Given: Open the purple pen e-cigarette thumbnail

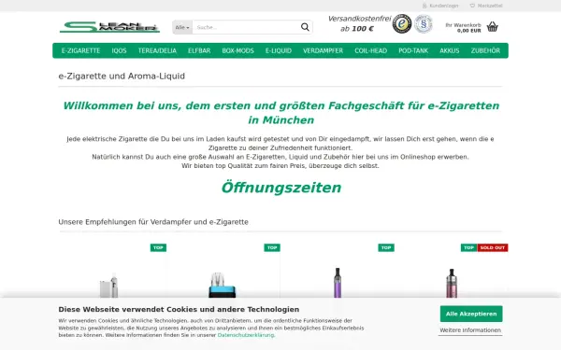Looking at the screenshot, I should [x=337, y=283].
